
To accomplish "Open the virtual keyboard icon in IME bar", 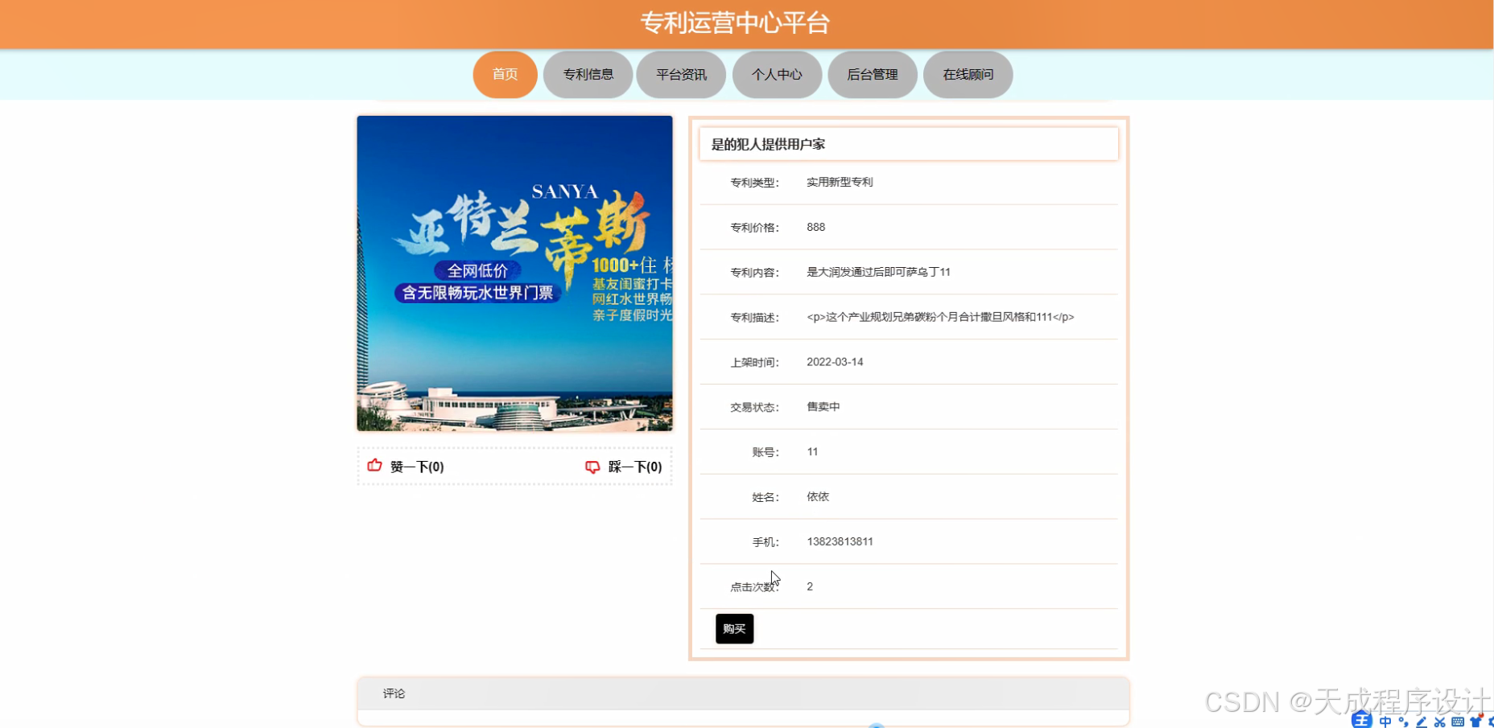I will pyautogui.click(x=1459, y=722).
